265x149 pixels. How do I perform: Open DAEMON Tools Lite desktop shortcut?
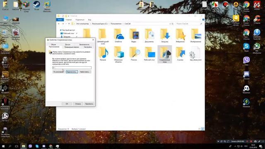pyautogui.click(x=257, y=34)
